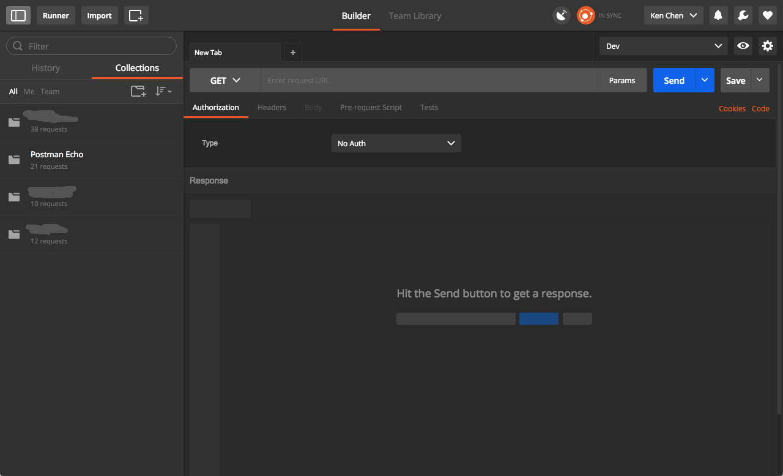The image size is (783, 476).
Task: Open the Pre-request Script tab
Action: click(371, 108)
